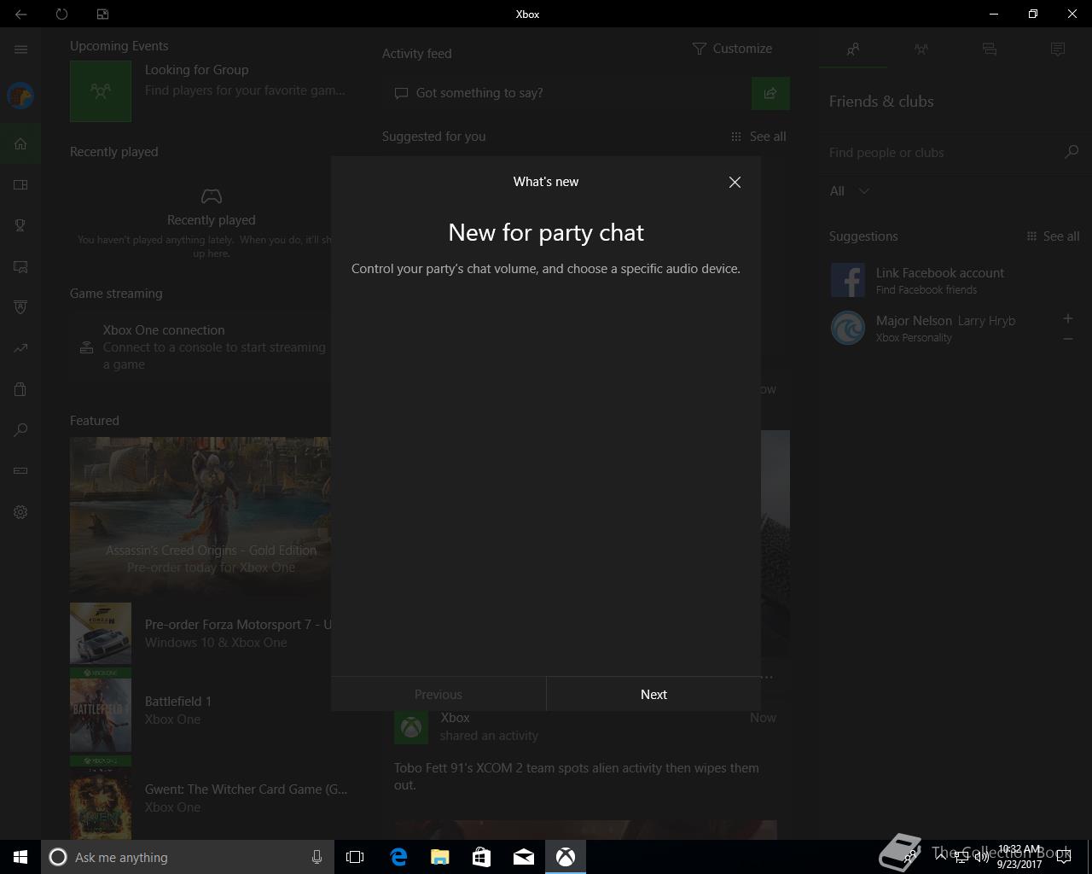Open Game DVR captures icon
Image resolution: width=1092 pixels, height=874 pixels.
coord(20,266)
